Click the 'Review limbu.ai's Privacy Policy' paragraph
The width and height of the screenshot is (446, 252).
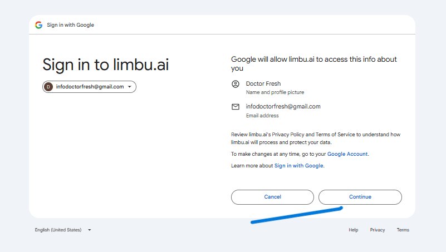316,139
